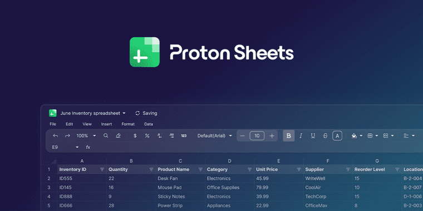This screenshot has width=423, height=211.
Task: Expand the merge cells dropdown arrow
Action: (x=392, y=136)
